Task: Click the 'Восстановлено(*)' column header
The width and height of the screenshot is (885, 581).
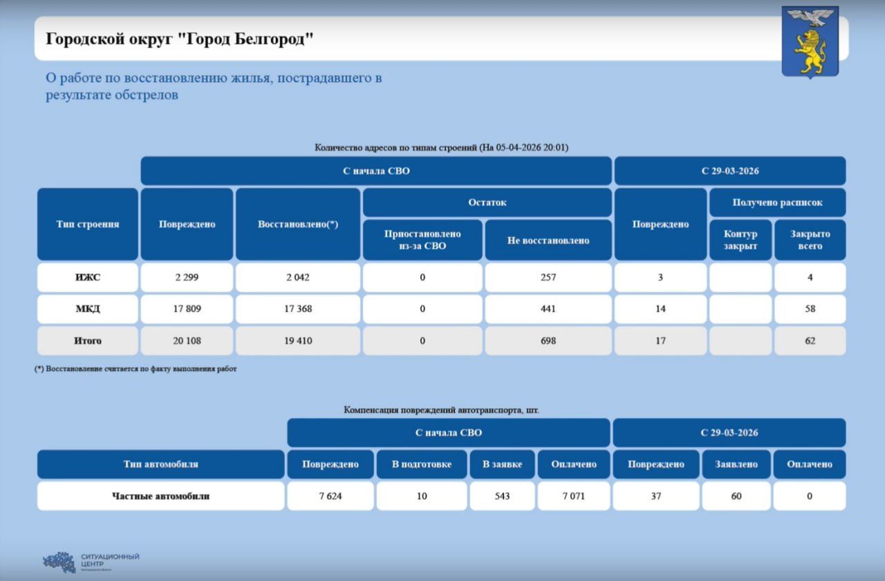Action: (297, 224)
